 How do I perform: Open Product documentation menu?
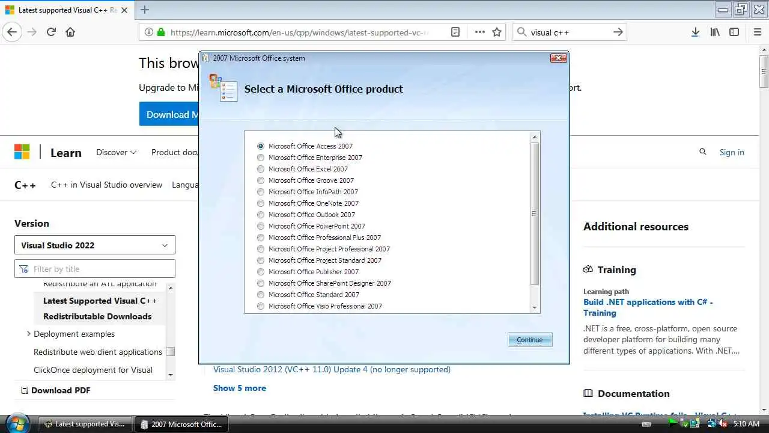pos(175,152)
